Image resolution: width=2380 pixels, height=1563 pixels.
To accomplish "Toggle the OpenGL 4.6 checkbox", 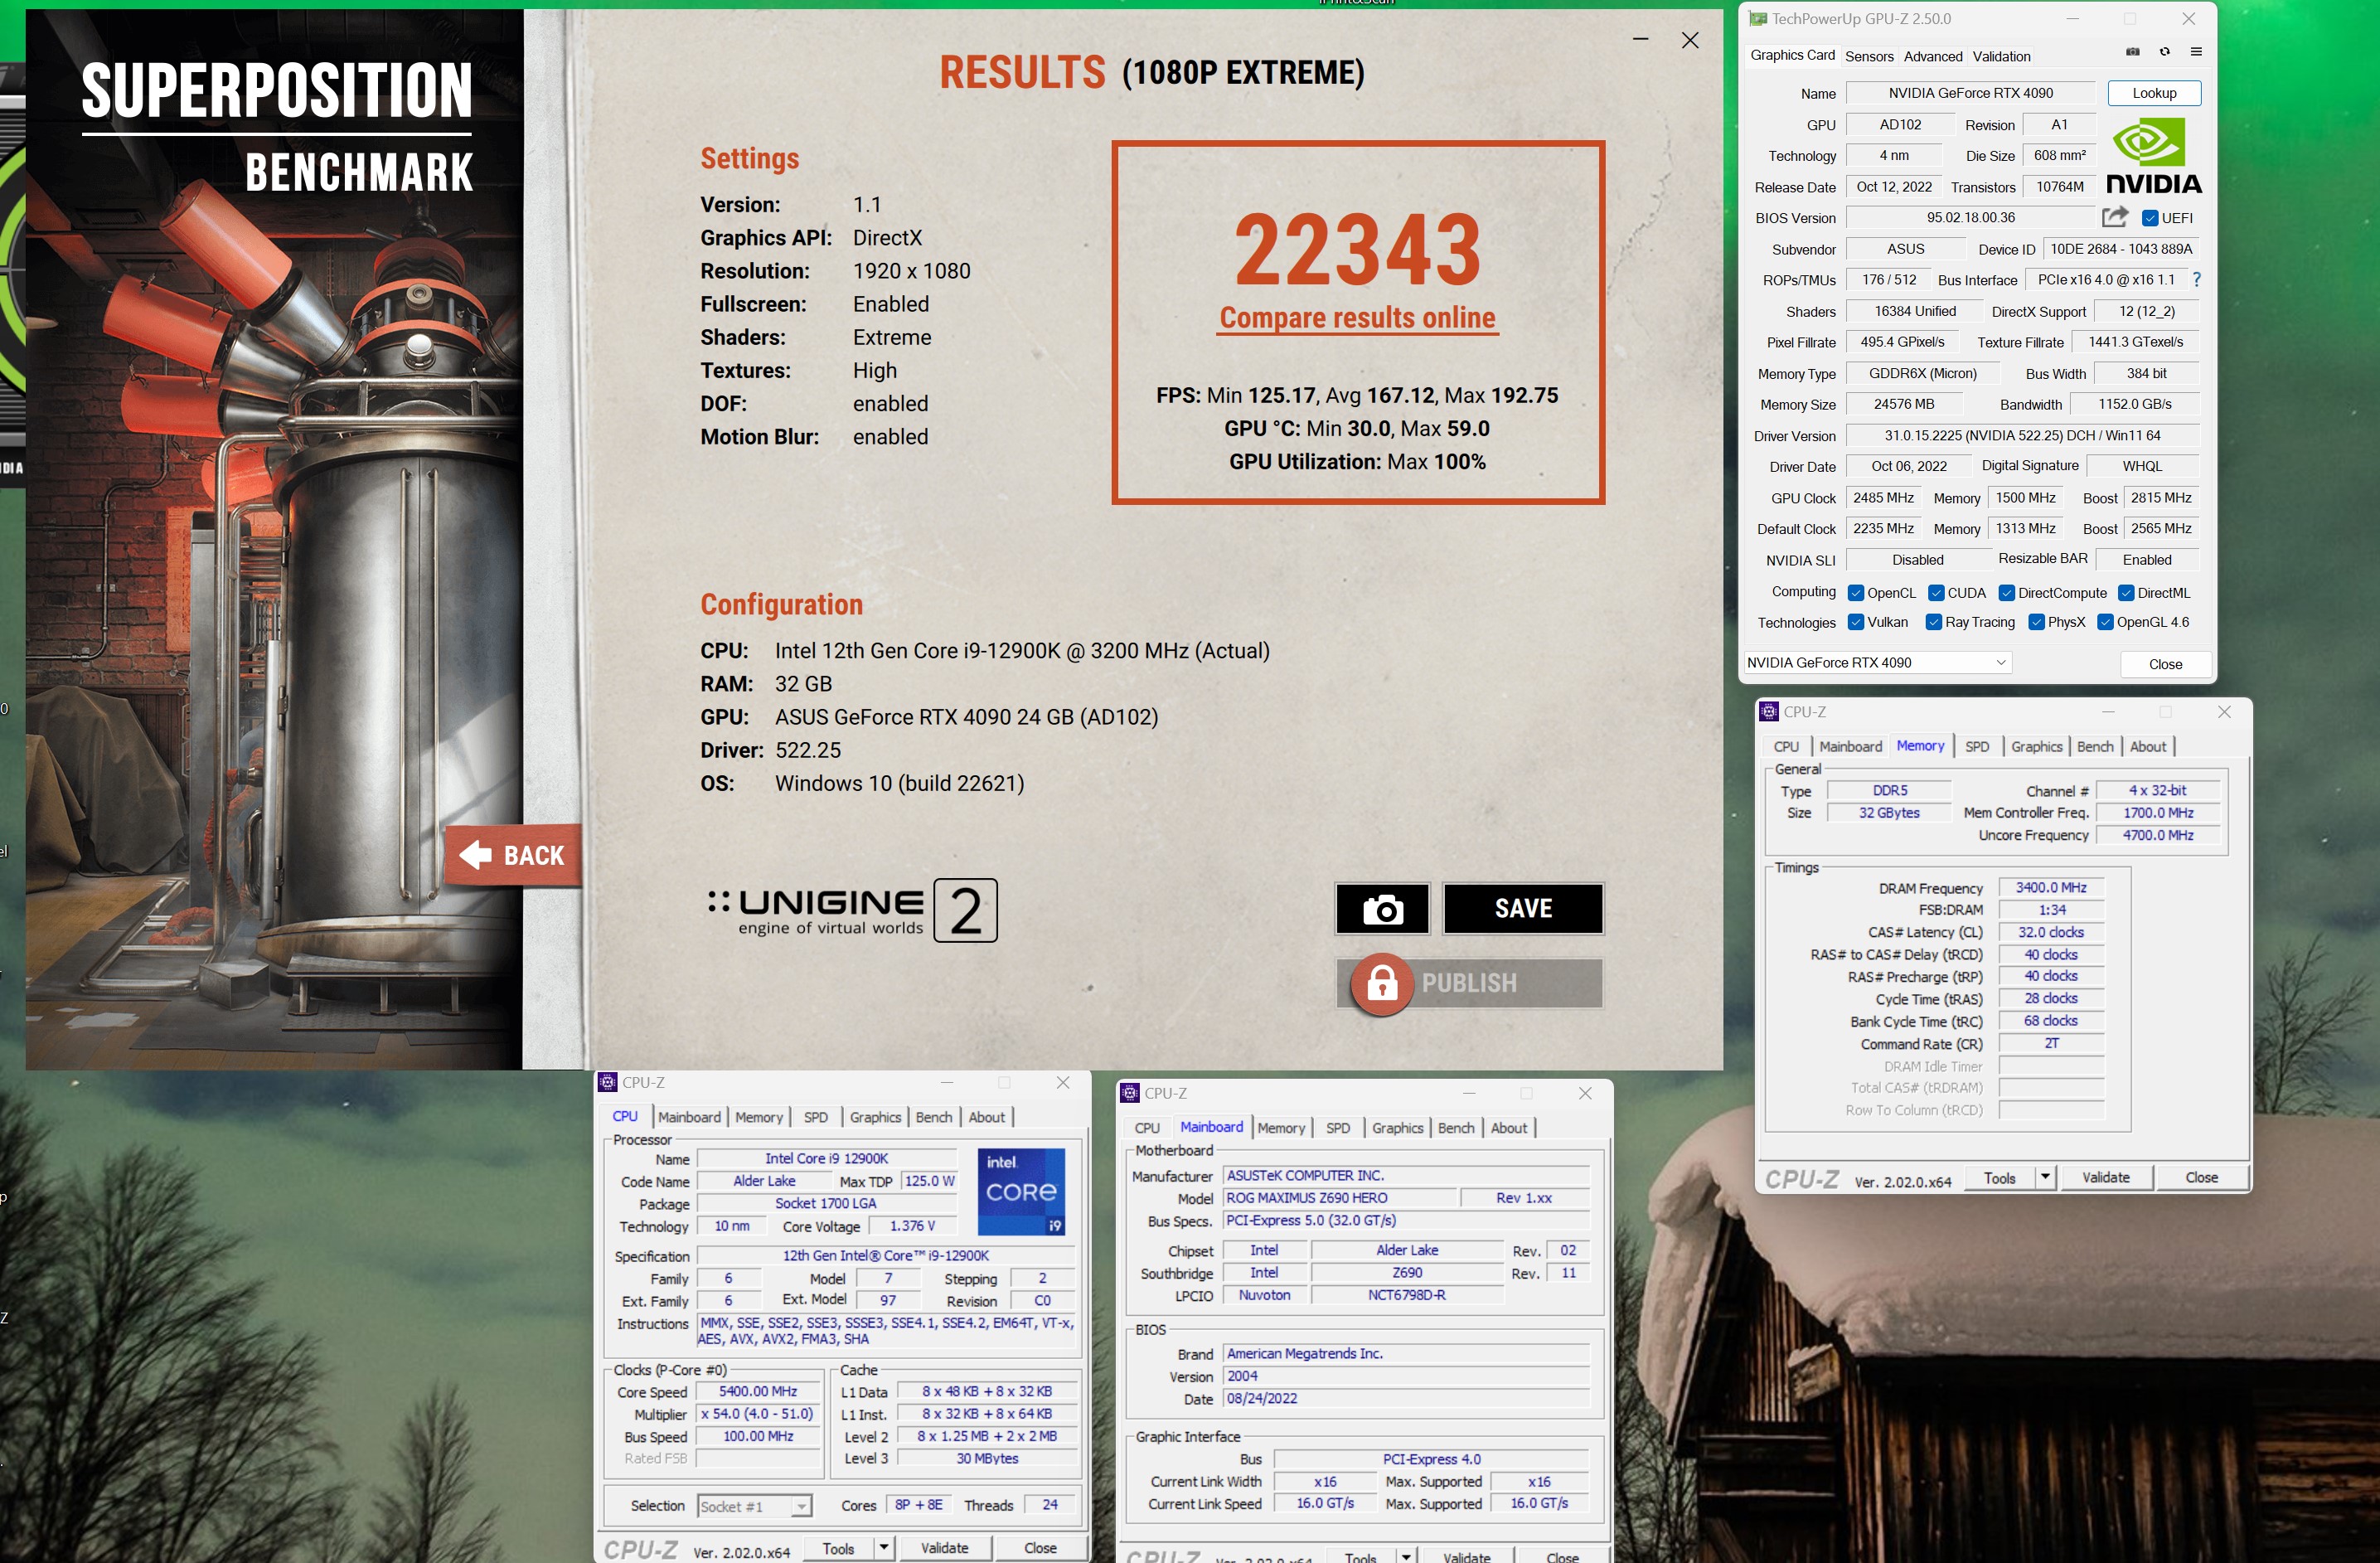I will (2105, 622).
